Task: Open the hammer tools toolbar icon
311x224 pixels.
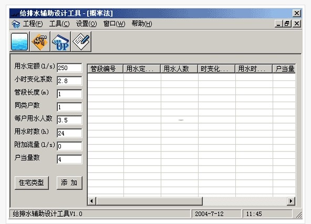Action: [x=40, y=42]
